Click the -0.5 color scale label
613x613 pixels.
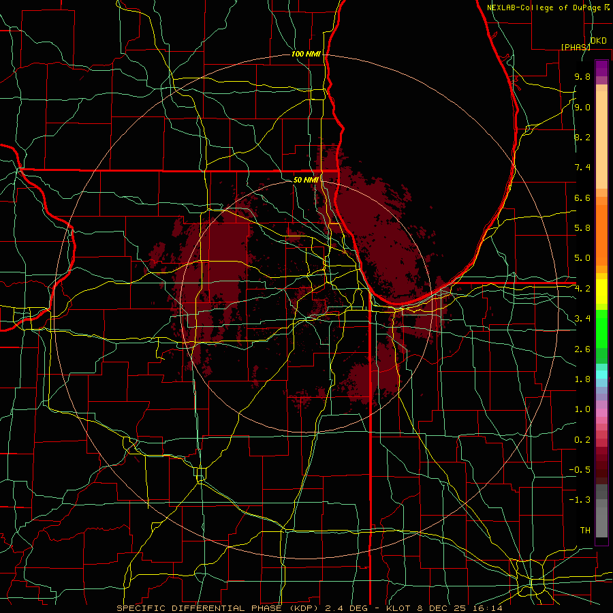click(x=580, y=470)
